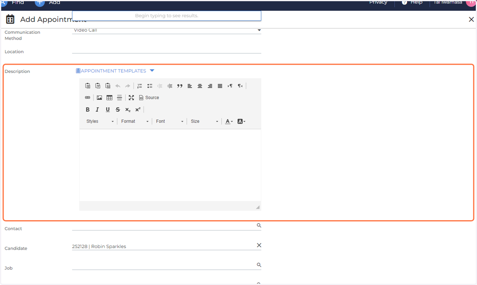Insert a horizontal line

pyautogui.click(x=119, y=98)
